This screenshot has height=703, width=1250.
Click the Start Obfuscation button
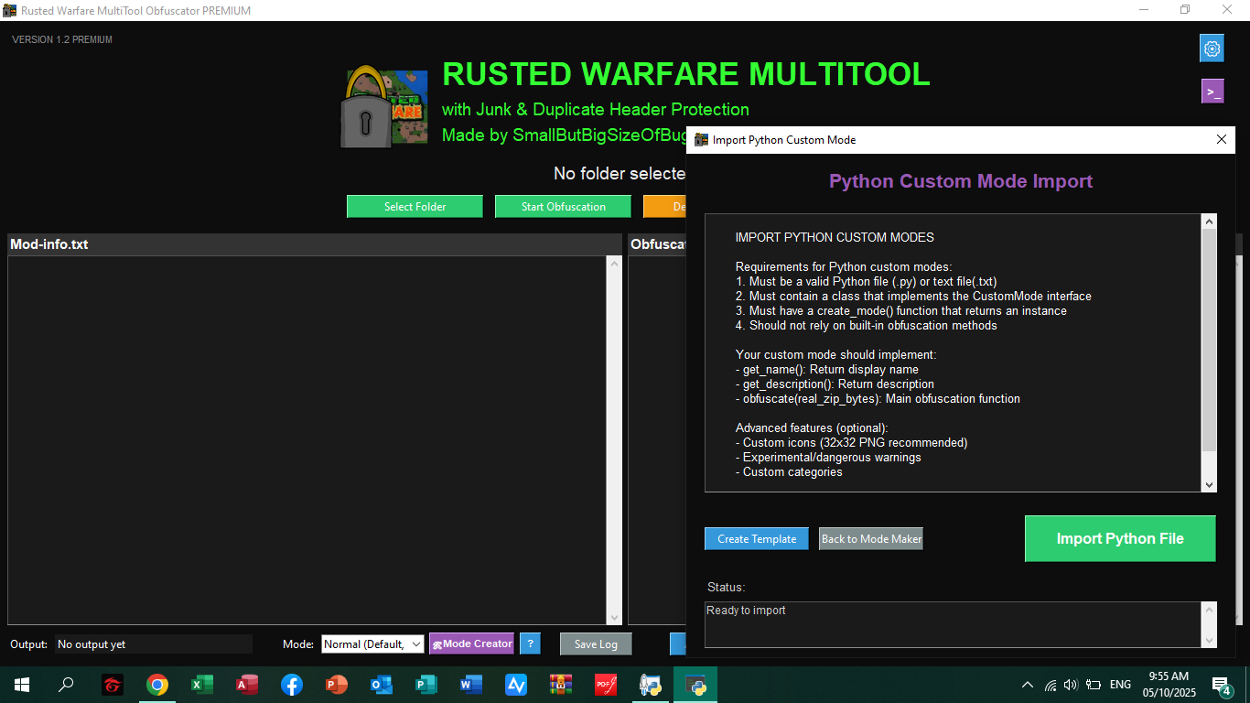563,206
